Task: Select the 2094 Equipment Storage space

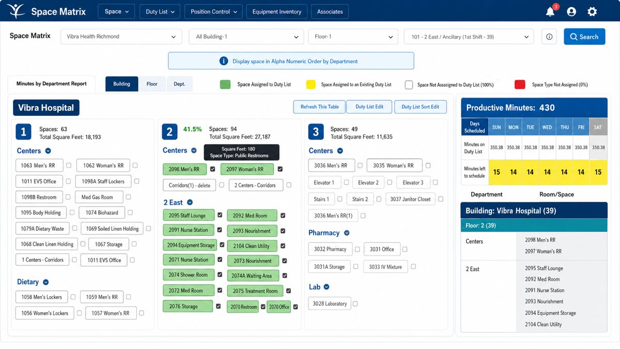Action: point(191,245)
